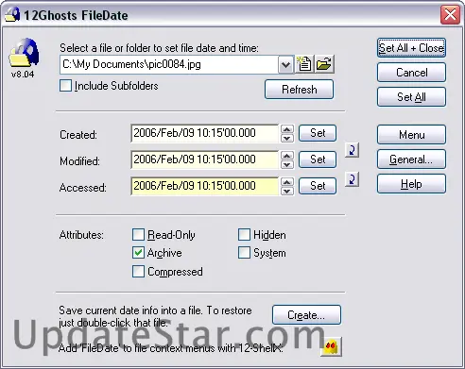
Task: Click the Refresh button
Action: [x=299, y=90]
